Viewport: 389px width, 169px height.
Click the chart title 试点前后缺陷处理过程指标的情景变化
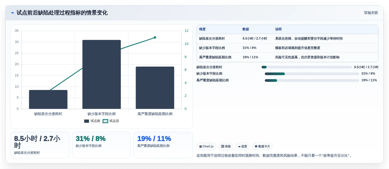tap(62, 13)
